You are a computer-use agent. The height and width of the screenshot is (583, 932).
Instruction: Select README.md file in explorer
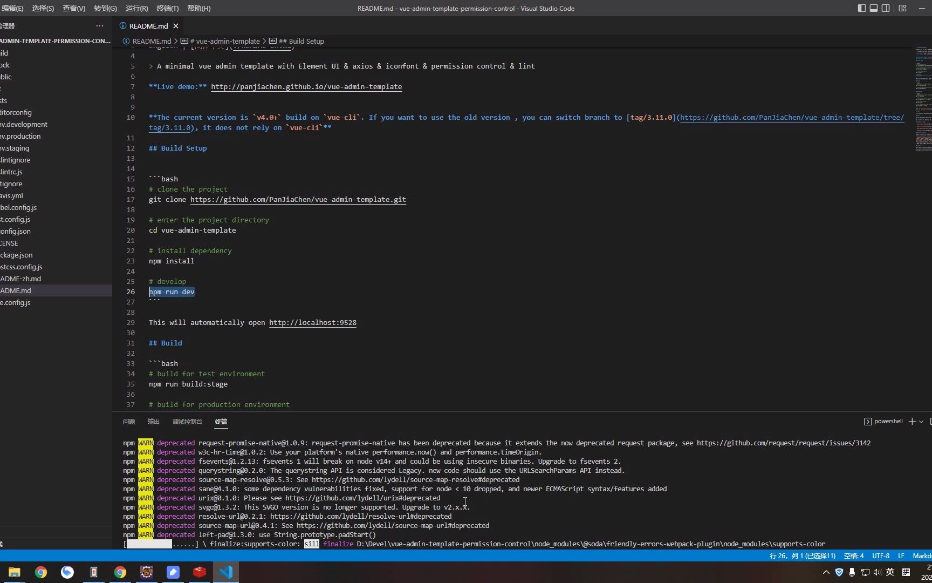pyautogui.click(x=56, y=290)
